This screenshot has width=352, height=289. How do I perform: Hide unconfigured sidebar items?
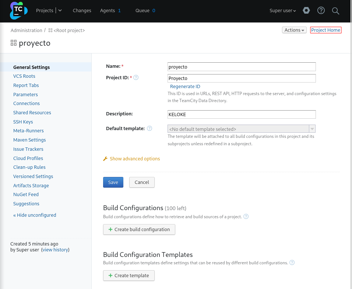(x=35, y=215)
